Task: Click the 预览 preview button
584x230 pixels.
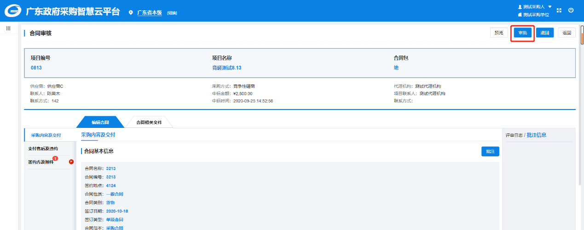Action: click(x=499, y=33)
